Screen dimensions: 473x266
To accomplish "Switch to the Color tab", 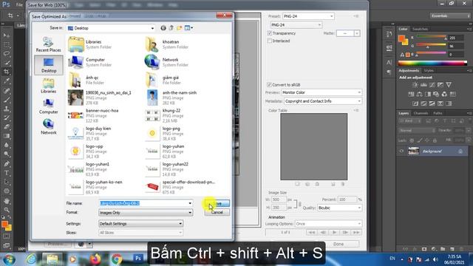I will (403, 29).
